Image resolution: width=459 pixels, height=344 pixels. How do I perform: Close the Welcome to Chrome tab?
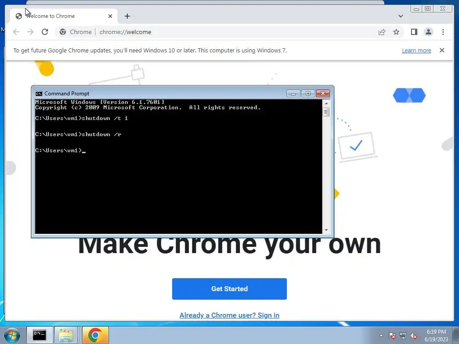(110, 16)
